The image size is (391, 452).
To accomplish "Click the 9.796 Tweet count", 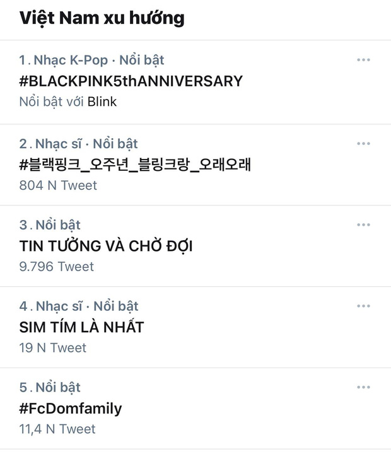I will click(x=57, y=267).
